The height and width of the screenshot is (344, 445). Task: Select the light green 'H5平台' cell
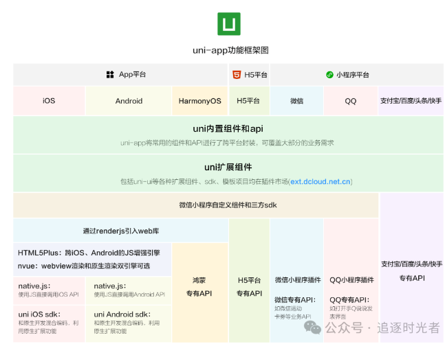(x=249, y=101)
